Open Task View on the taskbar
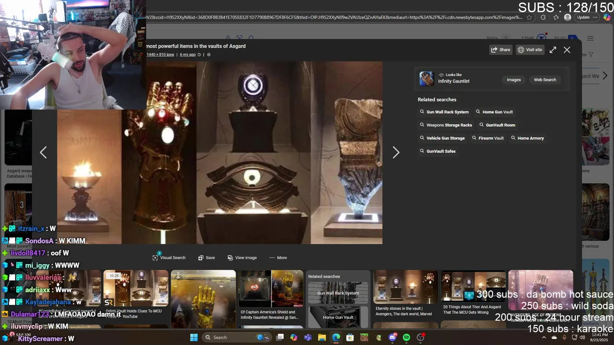The height and width of the screenshot is (345, 614). (x=280, y=337)
